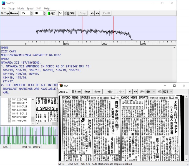Click the document icon beside 18:13:41 CA24

[9, 107]
